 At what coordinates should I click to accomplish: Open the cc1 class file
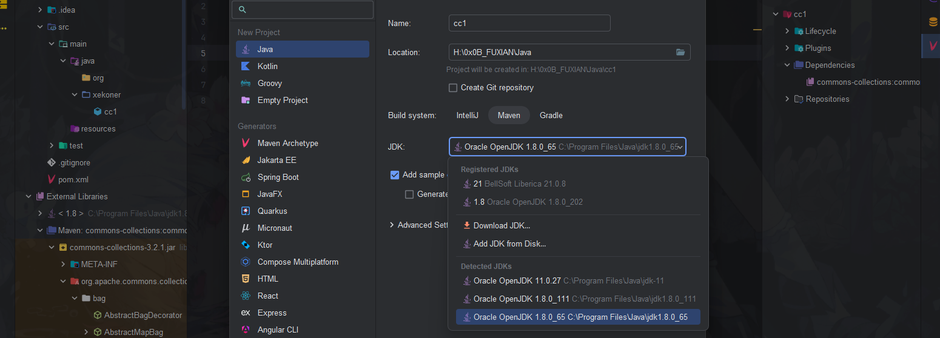click(105, 112)
